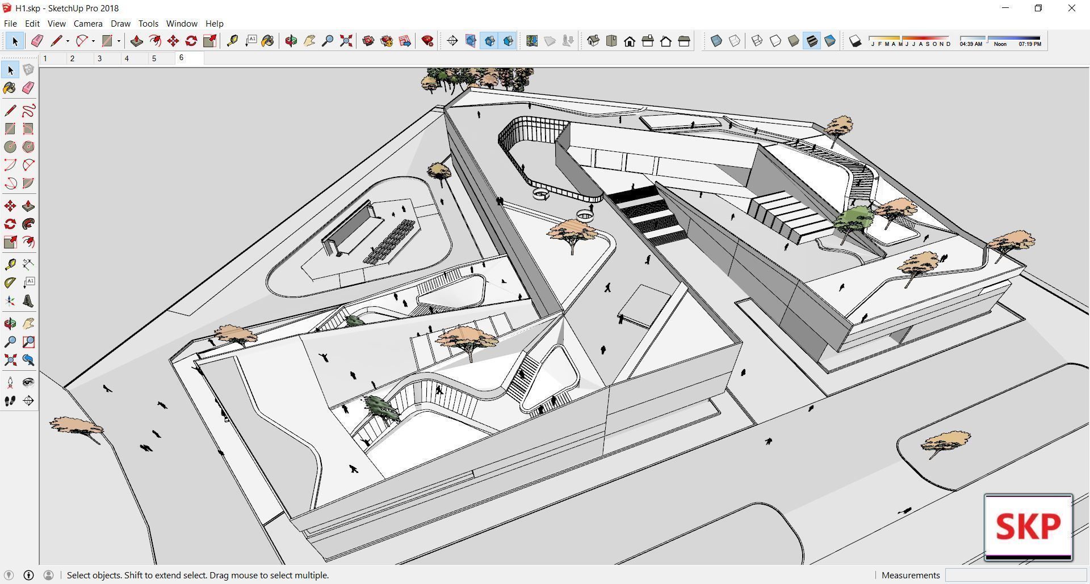Viewport: 1090px width, 584px height.
Task: Activate the Look Around eye tool
Action: click(x=28, y=383)
